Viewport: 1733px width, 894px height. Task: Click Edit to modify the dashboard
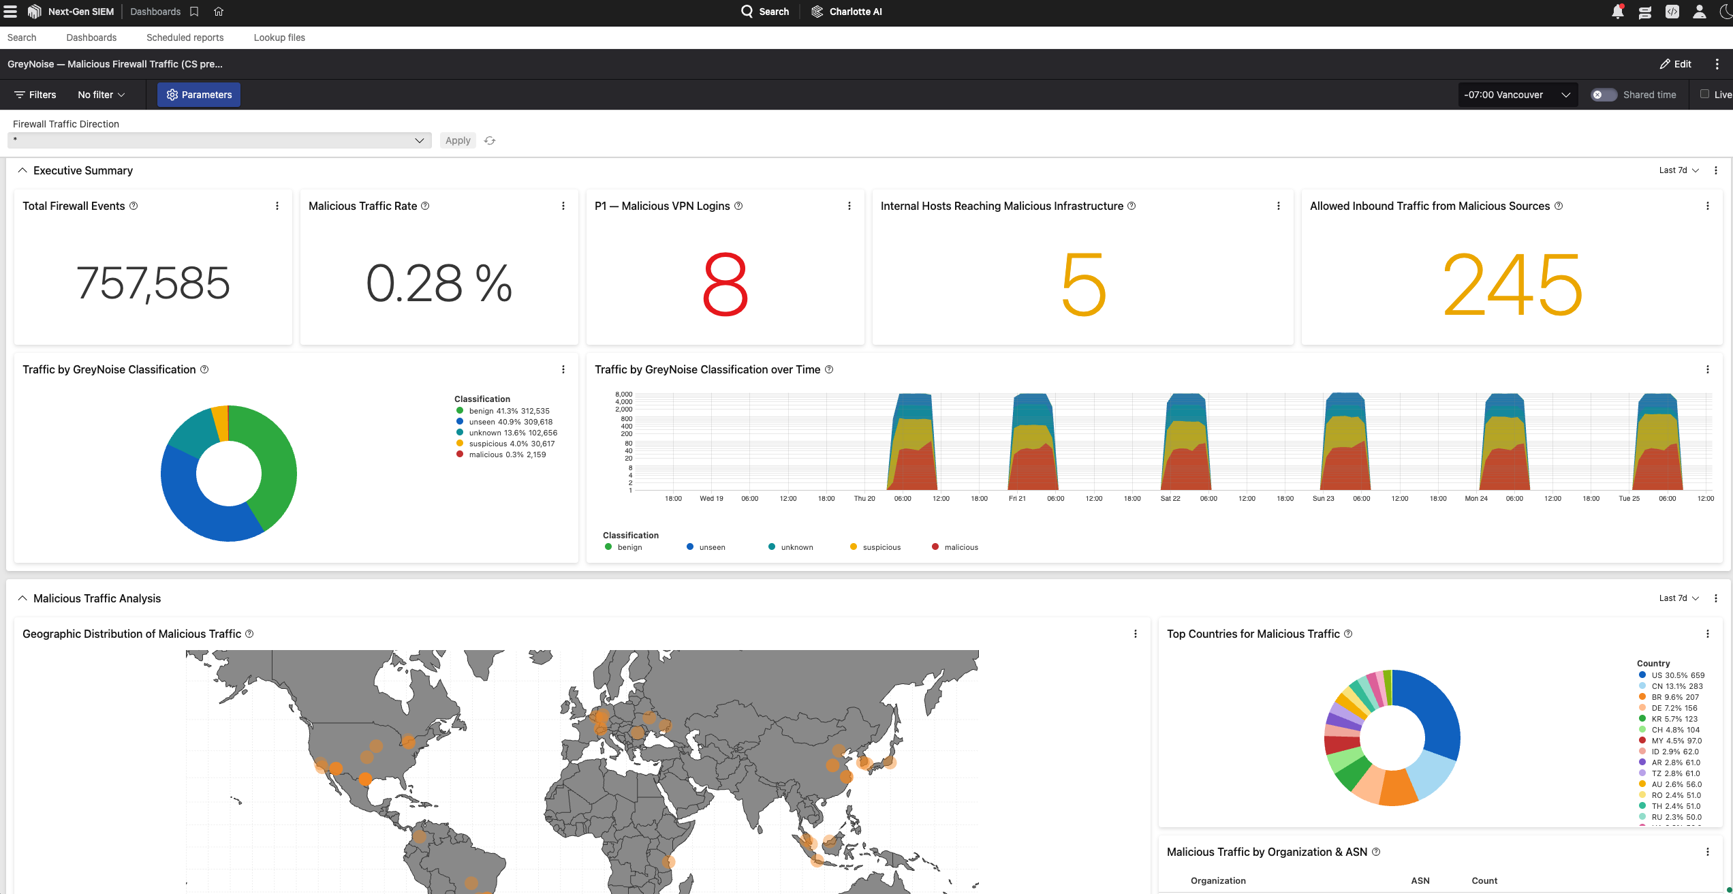pos(1676,64)
